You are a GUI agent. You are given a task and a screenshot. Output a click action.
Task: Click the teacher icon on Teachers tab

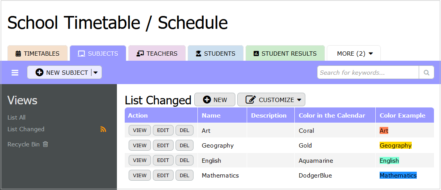click(x=140, y=54)
